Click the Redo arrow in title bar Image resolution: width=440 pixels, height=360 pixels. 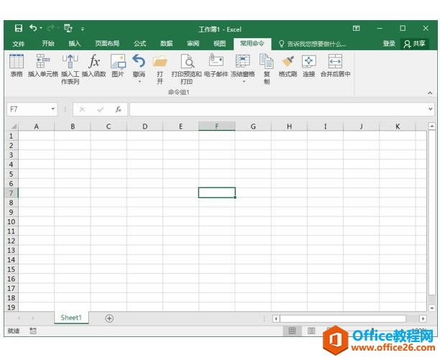(51, 28)
